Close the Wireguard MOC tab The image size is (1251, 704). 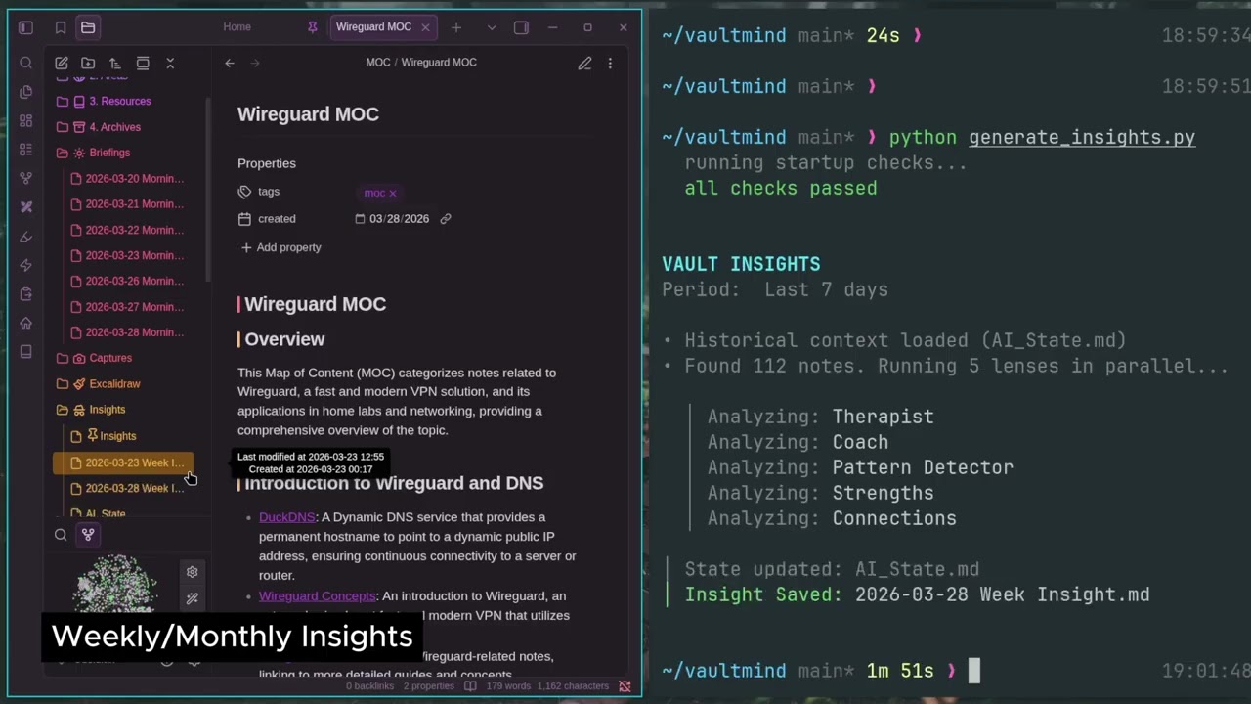pos(425,27)
